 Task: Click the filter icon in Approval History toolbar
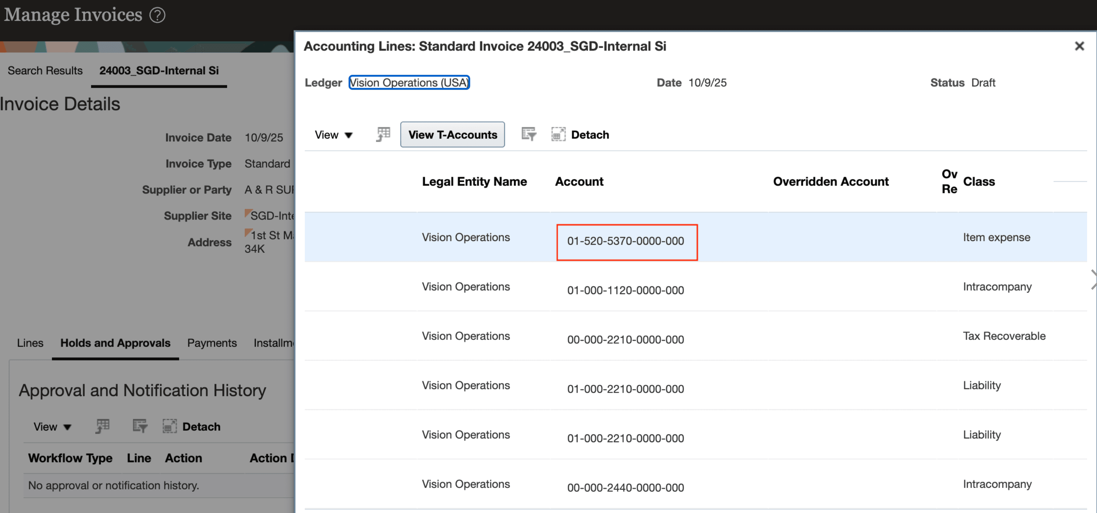pos(139,426)
